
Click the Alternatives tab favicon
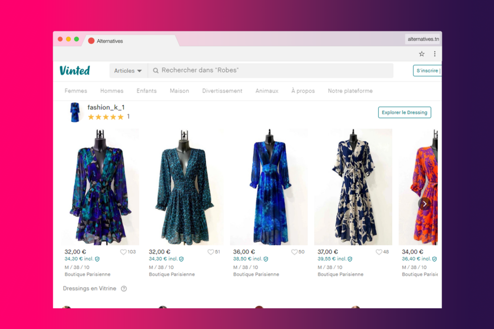[91, 41]
